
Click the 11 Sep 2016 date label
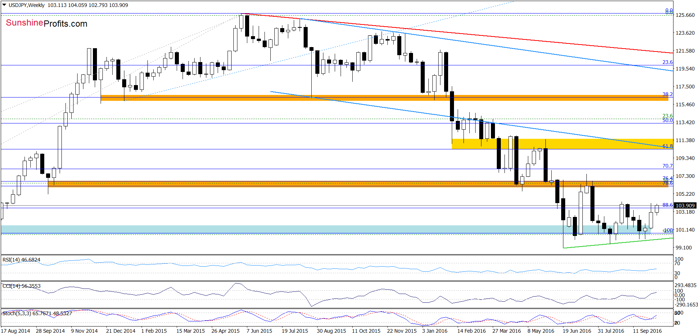tap(647, 331)
